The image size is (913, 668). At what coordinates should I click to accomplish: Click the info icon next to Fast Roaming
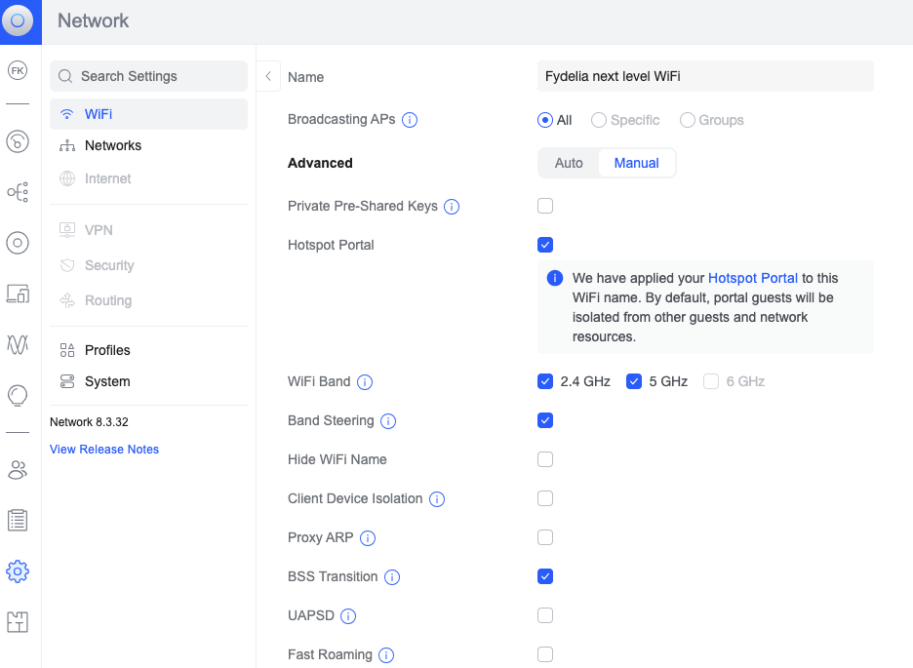tap(386, 655)
